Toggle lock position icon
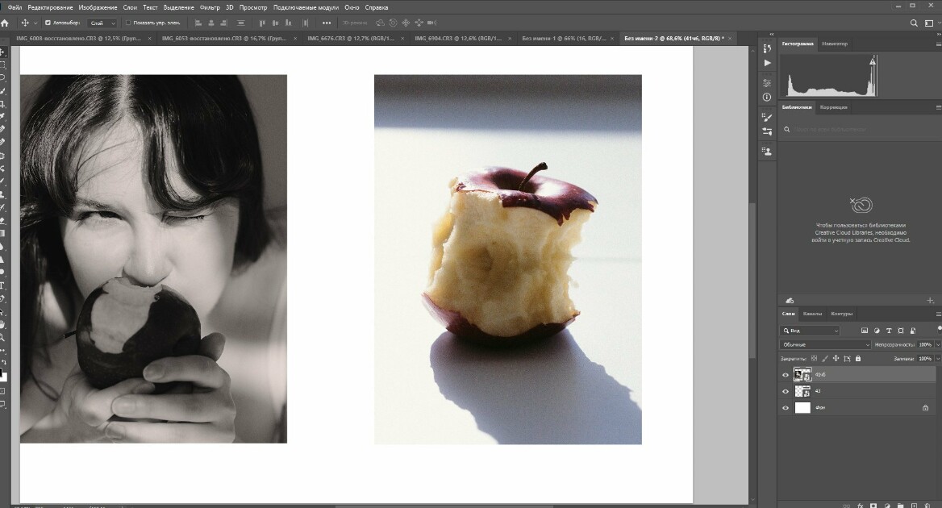 pyautogui.click(x=836, y=359)
